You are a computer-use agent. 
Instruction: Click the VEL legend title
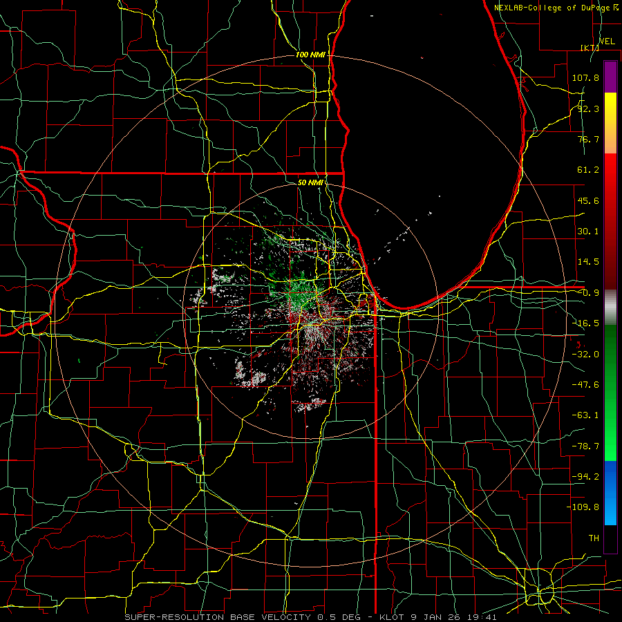coord(607,41)
